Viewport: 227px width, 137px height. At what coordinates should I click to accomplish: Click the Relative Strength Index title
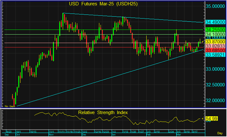(103, 112)
